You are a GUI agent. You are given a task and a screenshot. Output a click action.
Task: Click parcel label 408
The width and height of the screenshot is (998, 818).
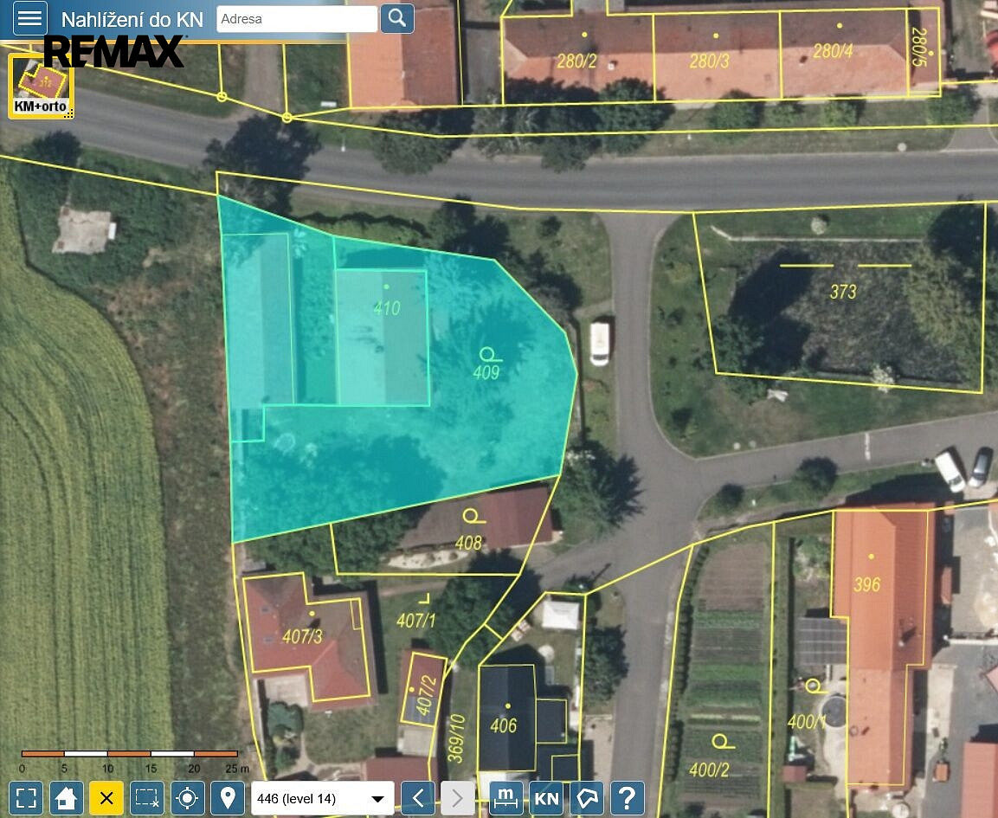(x=468, y=543)
